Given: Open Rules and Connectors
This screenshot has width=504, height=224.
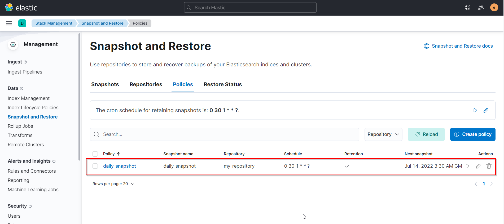Looking at the screenshot, I should click(x=32, y=171).
